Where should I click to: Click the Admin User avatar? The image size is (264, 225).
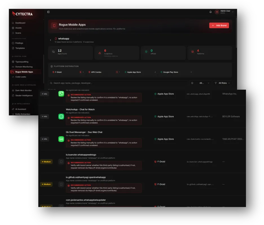tap(217, 12)
